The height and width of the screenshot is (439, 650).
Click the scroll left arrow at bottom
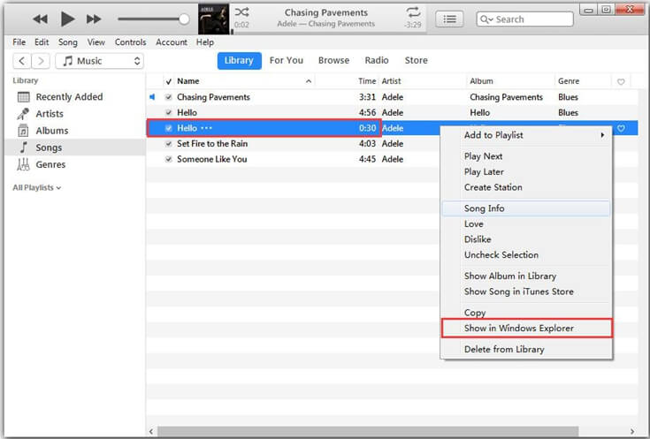click(151, 432)
